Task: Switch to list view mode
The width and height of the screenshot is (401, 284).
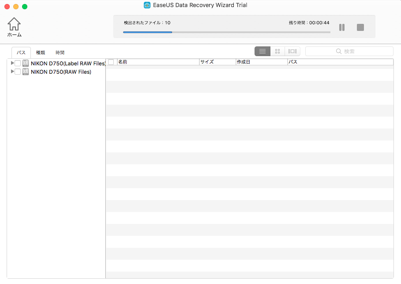Action: point(262,51)
